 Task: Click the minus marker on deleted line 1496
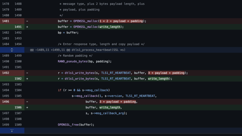click(27, 102)
